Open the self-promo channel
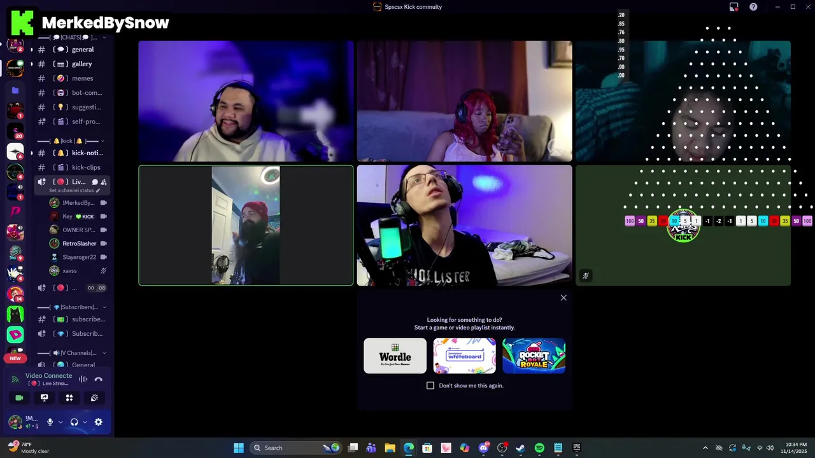 coord(71,121)
